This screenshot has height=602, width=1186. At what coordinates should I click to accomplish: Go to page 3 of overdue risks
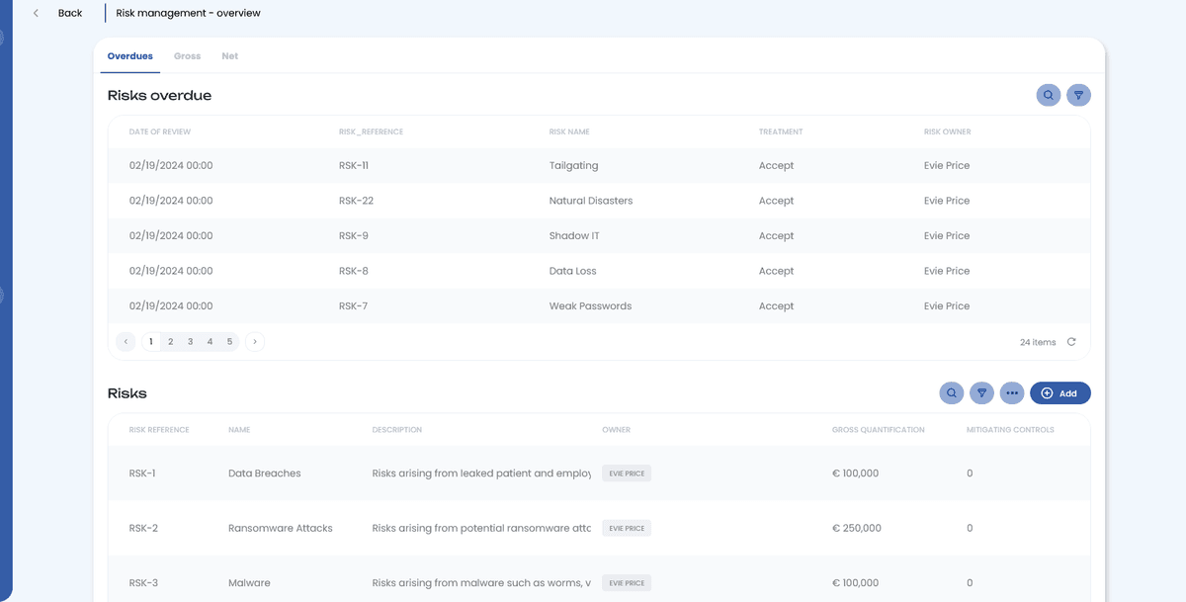[x=191, y=342]
